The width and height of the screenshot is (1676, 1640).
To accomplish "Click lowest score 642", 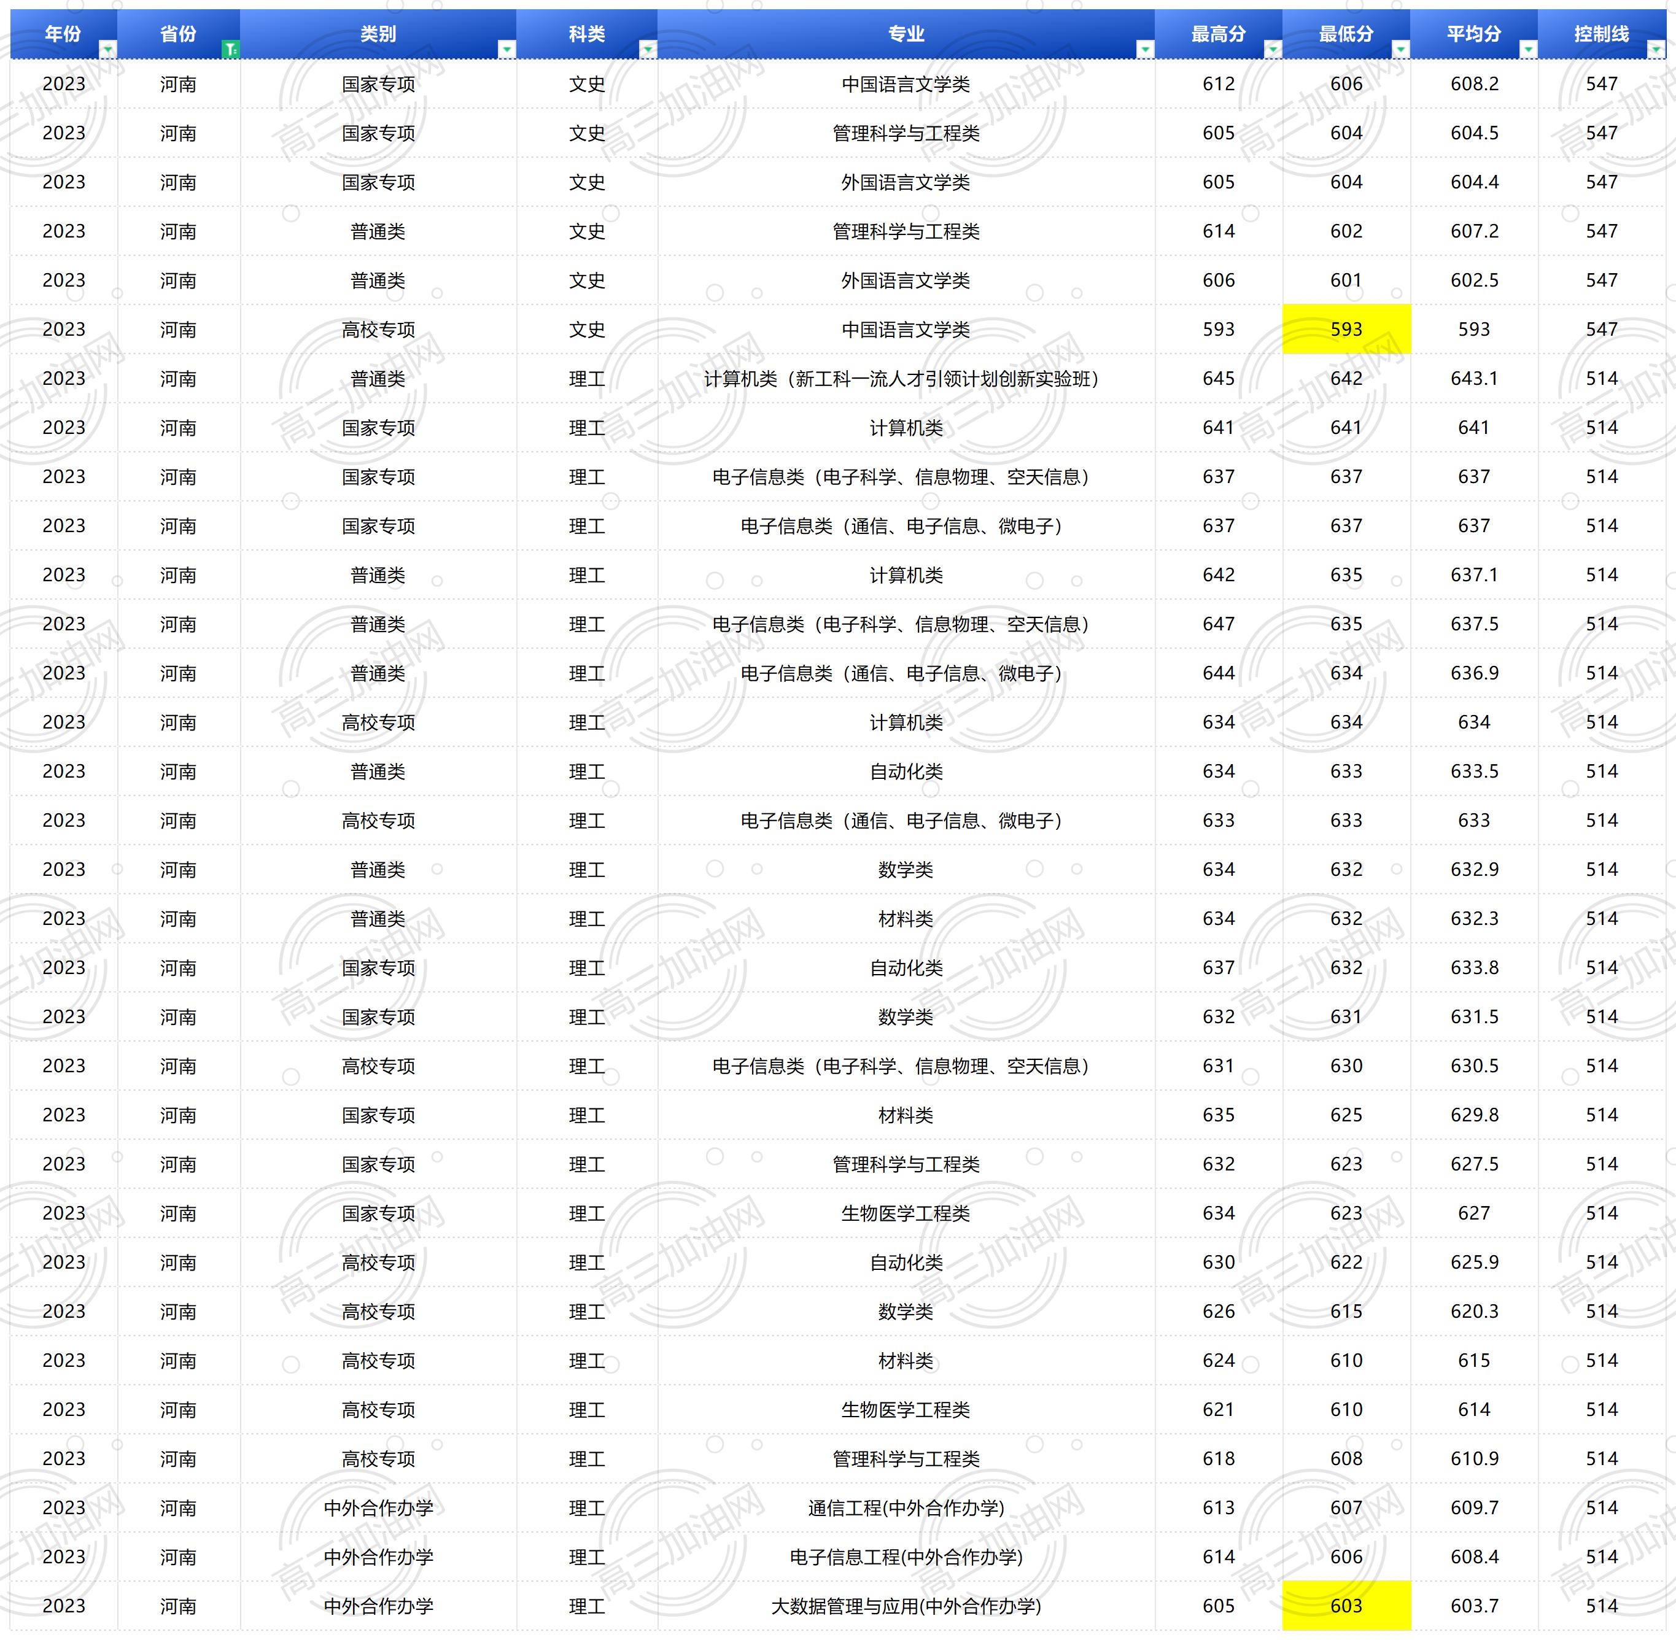I will (1346, 378).
